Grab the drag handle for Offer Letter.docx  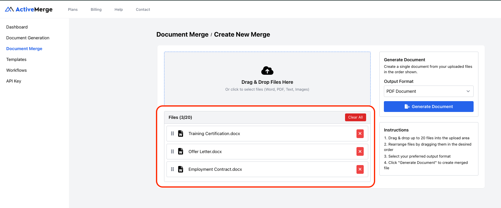tap(173, 152)
